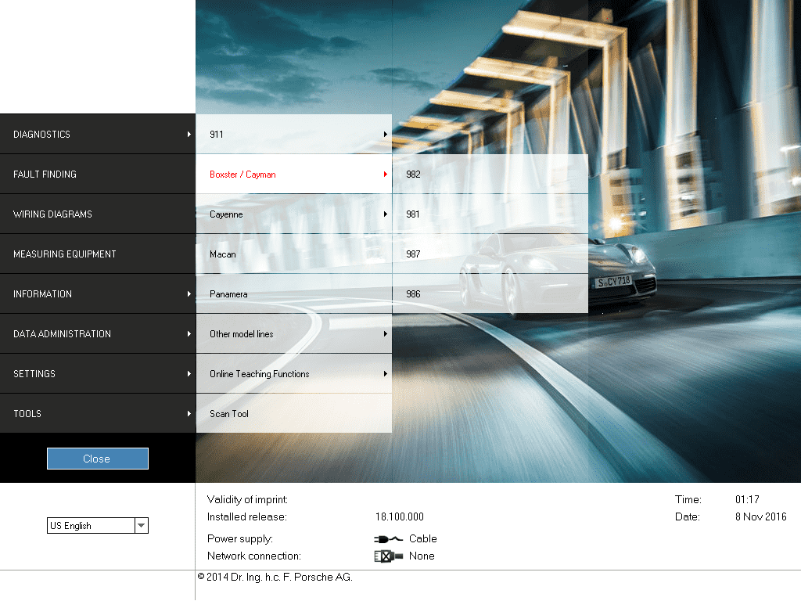The height and width of the screenshot is (601, 801).
Task: Open Online Teaching Functions submenu
Action: click(293, 374)
